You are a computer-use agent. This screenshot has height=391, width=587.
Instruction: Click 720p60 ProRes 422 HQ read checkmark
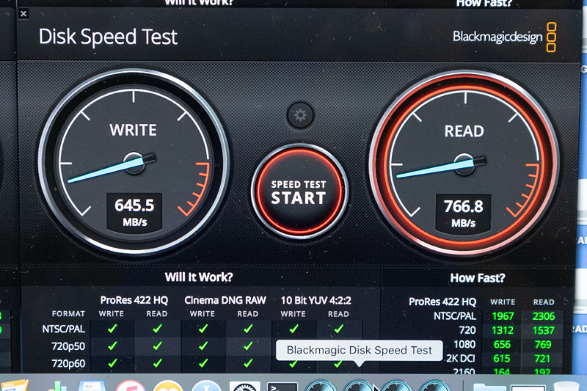pyautogui.click(x=157, y=363)
